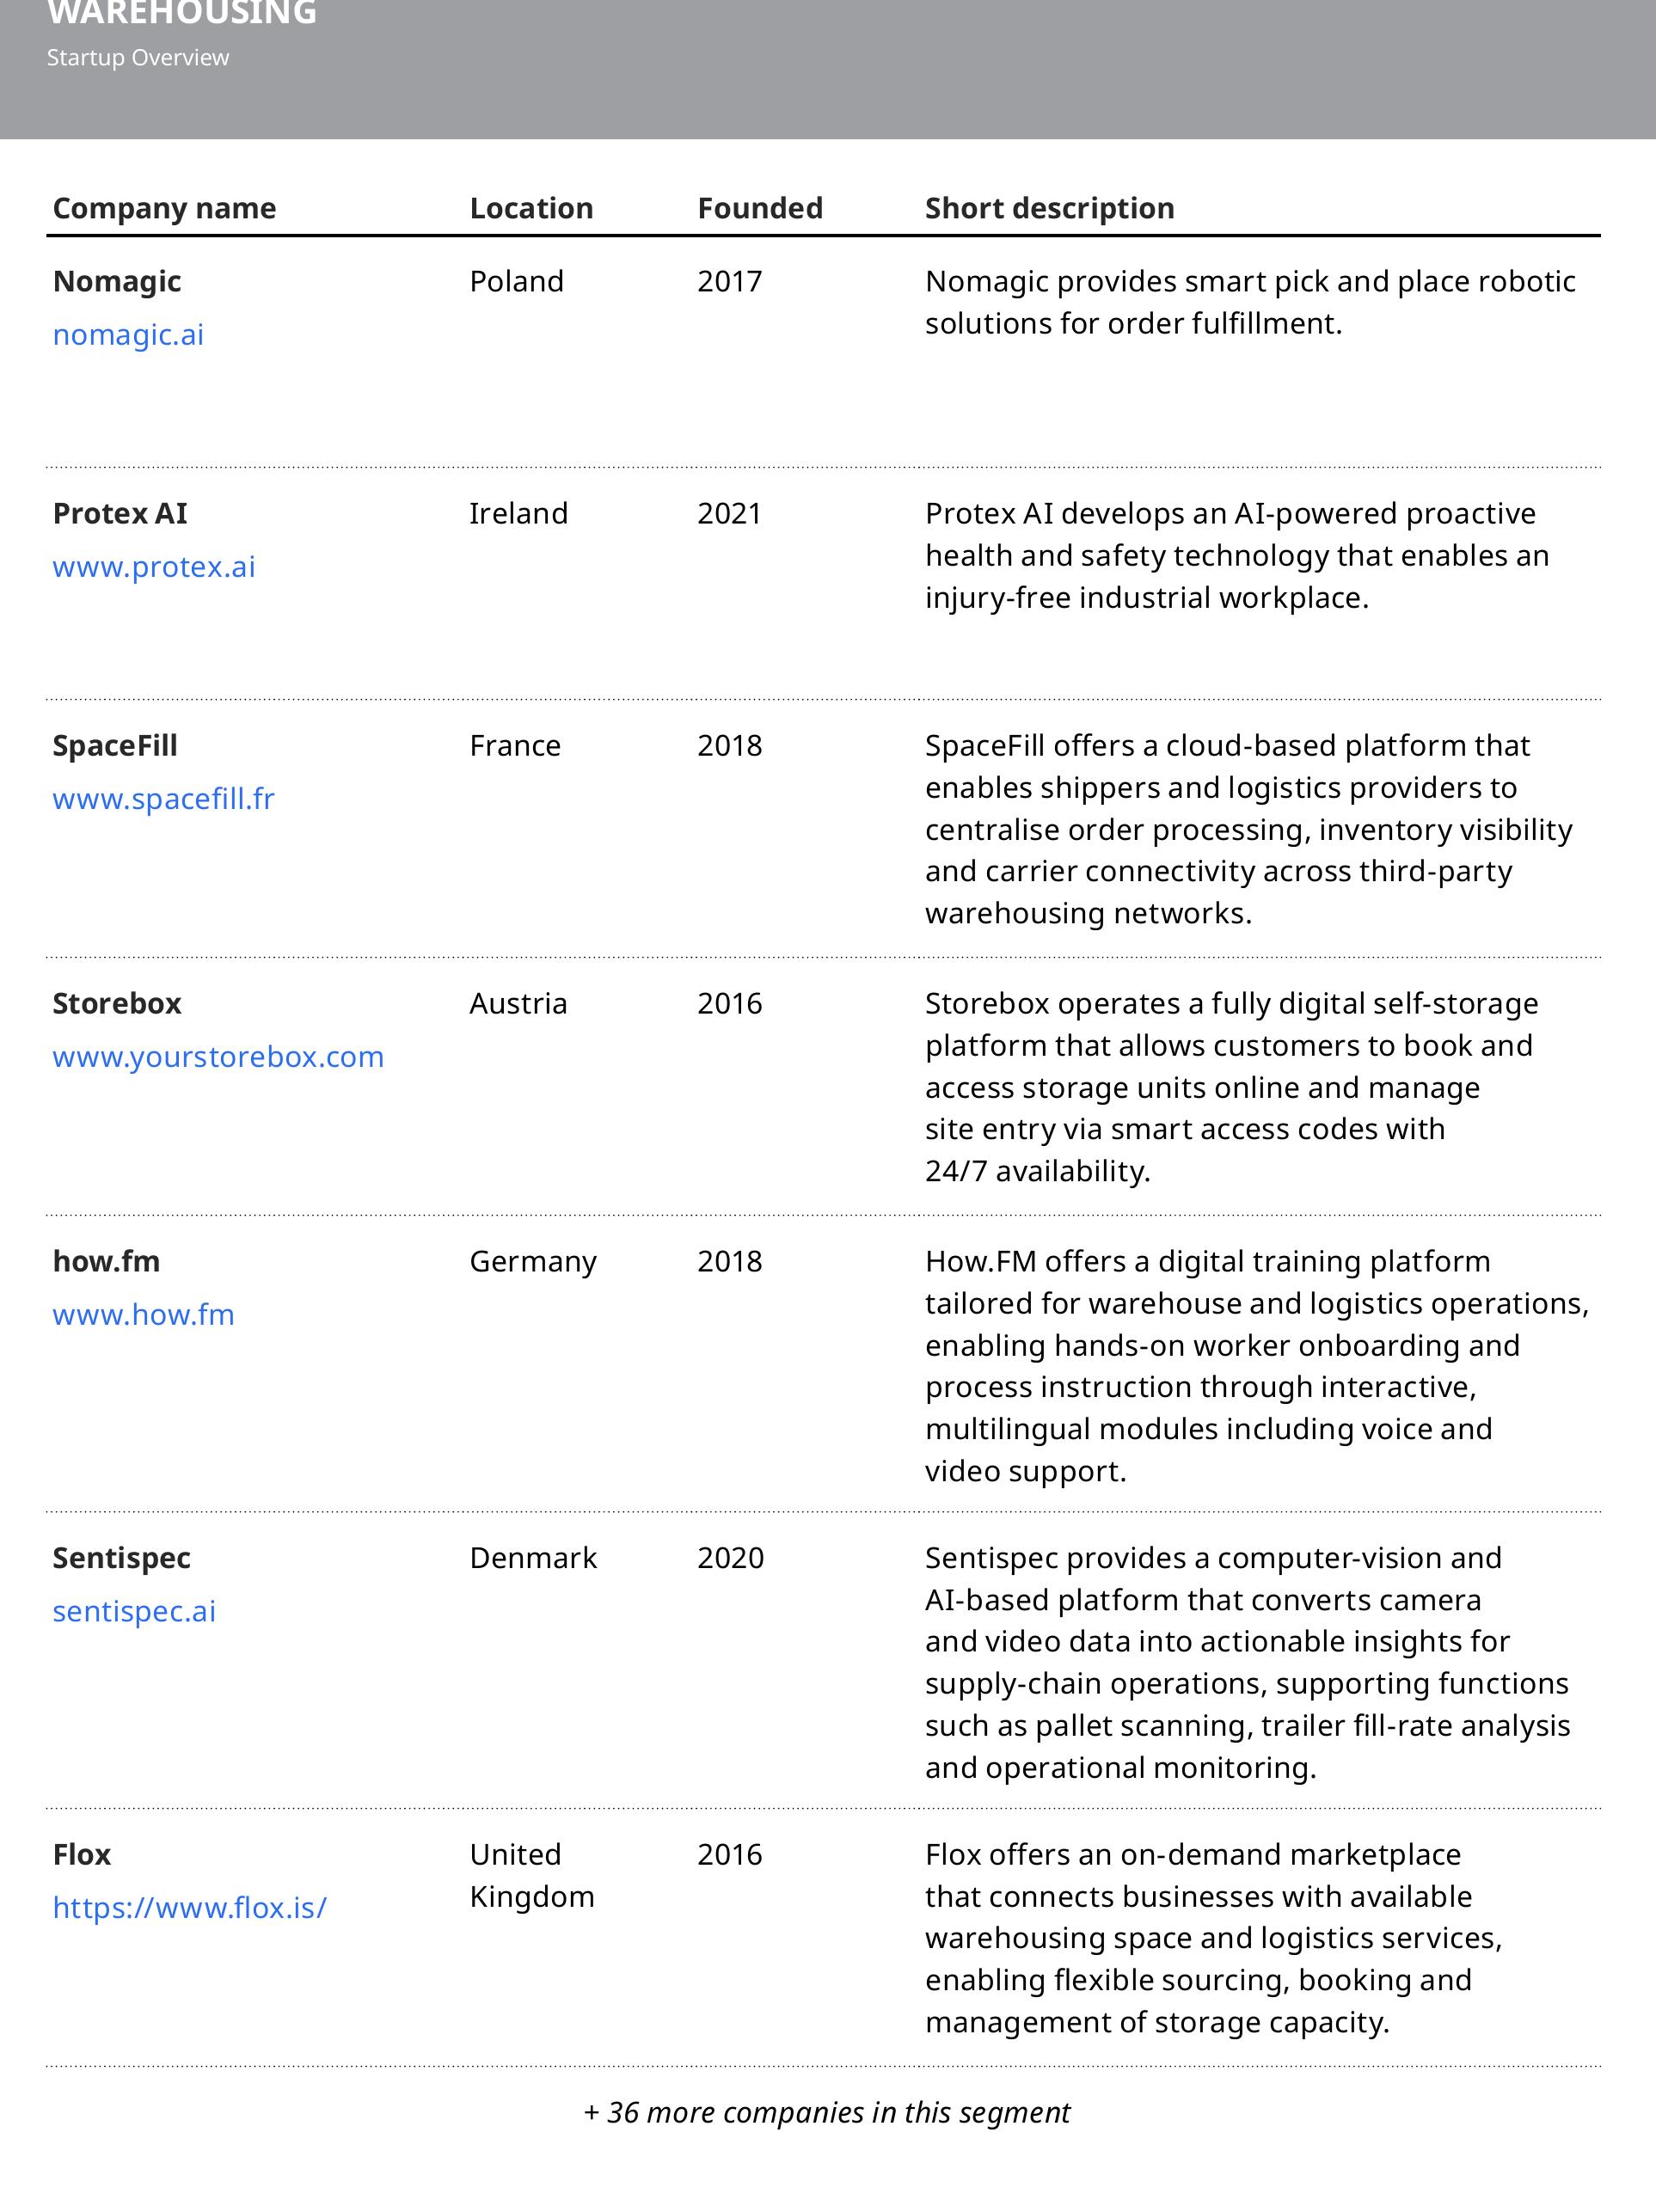The image size is (1656, 2212).
Task: Open the nomagic.ai website link
Action: point(128,334)
